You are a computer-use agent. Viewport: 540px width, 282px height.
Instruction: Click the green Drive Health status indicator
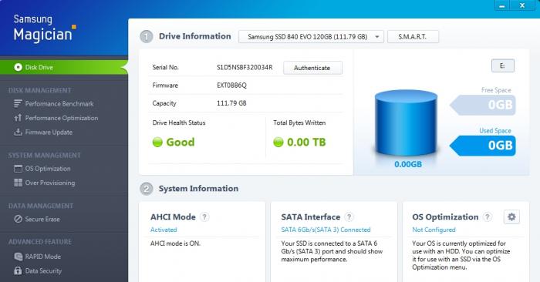(x=157, y=142)
